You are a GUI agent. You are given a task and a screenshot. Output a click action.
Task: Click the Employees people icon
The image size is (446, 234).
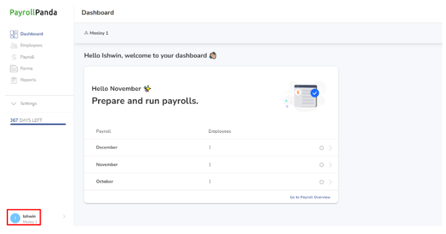pos(14,45)
